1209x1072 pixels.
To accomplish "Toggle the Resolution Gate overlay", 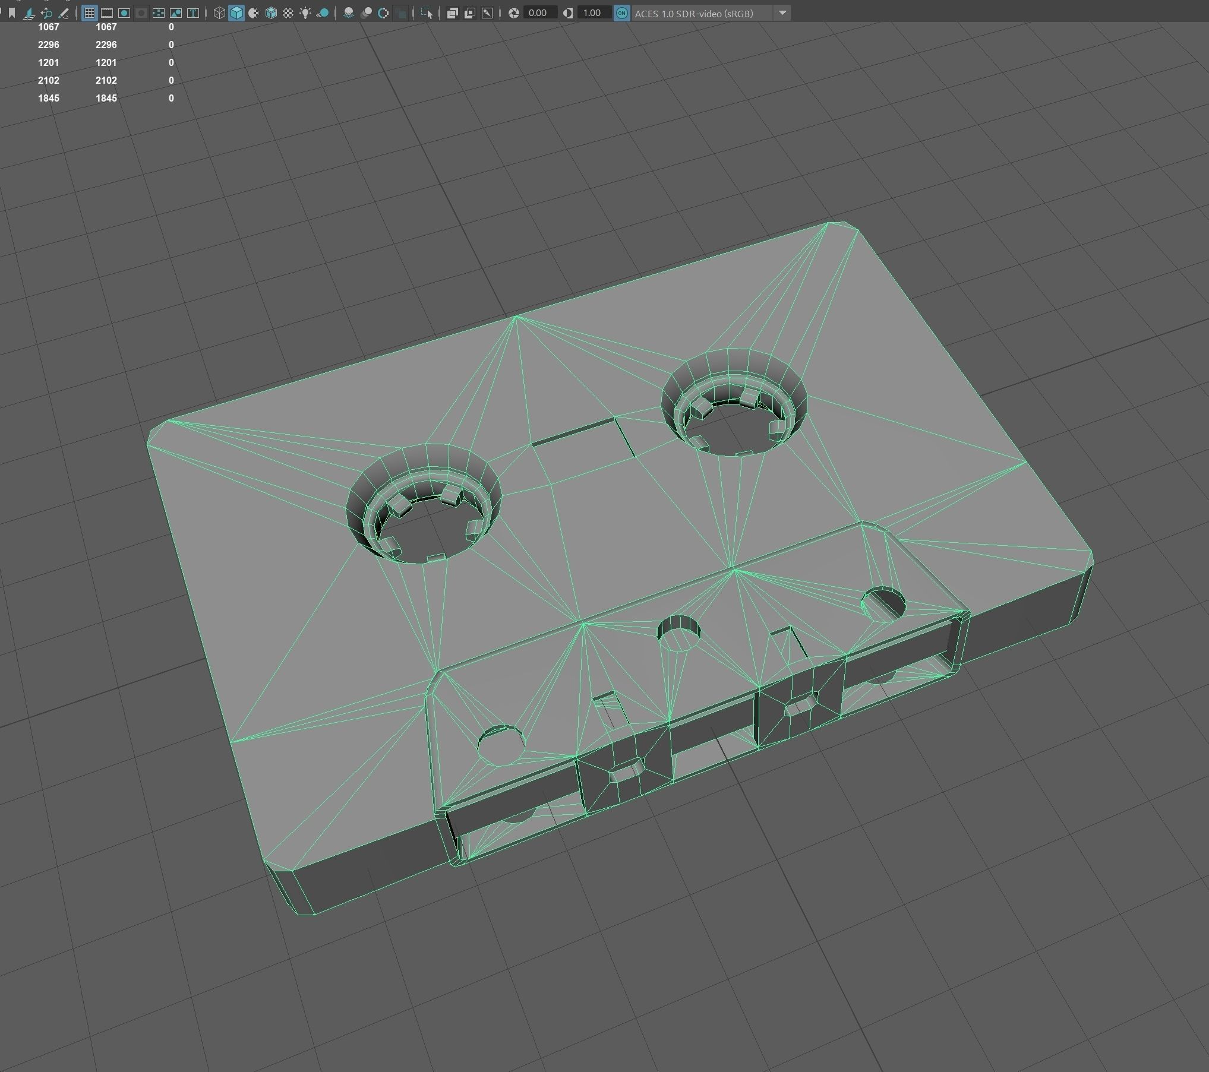I will [x=124, y=12].
